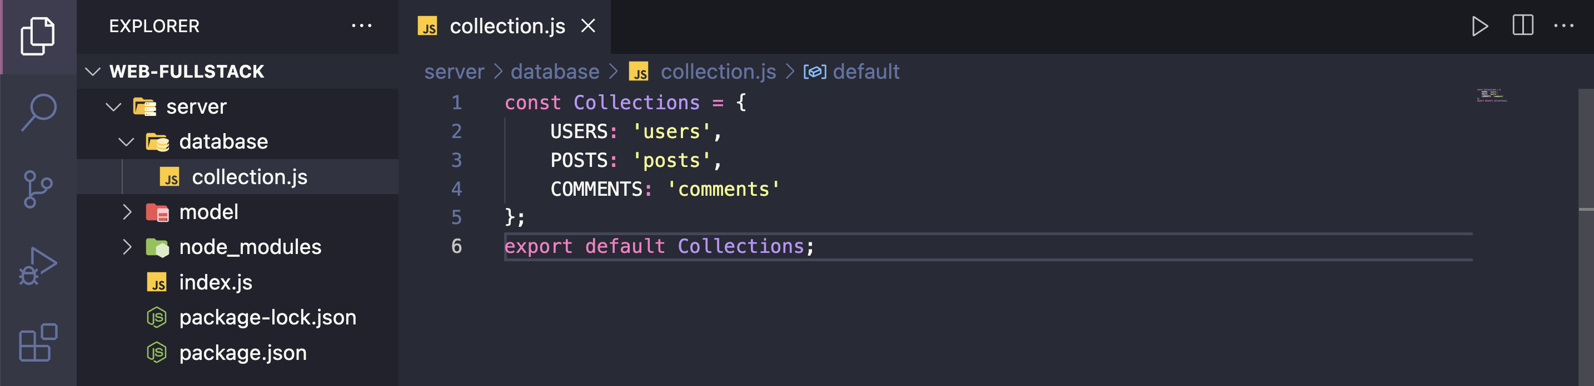Open the Run and Debug view
The height and width of the screenshot is (386, 1594).
click(38, 266)
